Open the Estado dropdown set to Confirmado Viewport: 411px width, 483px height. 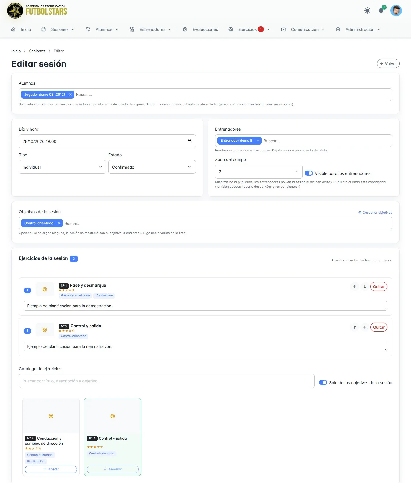point(152,167)
